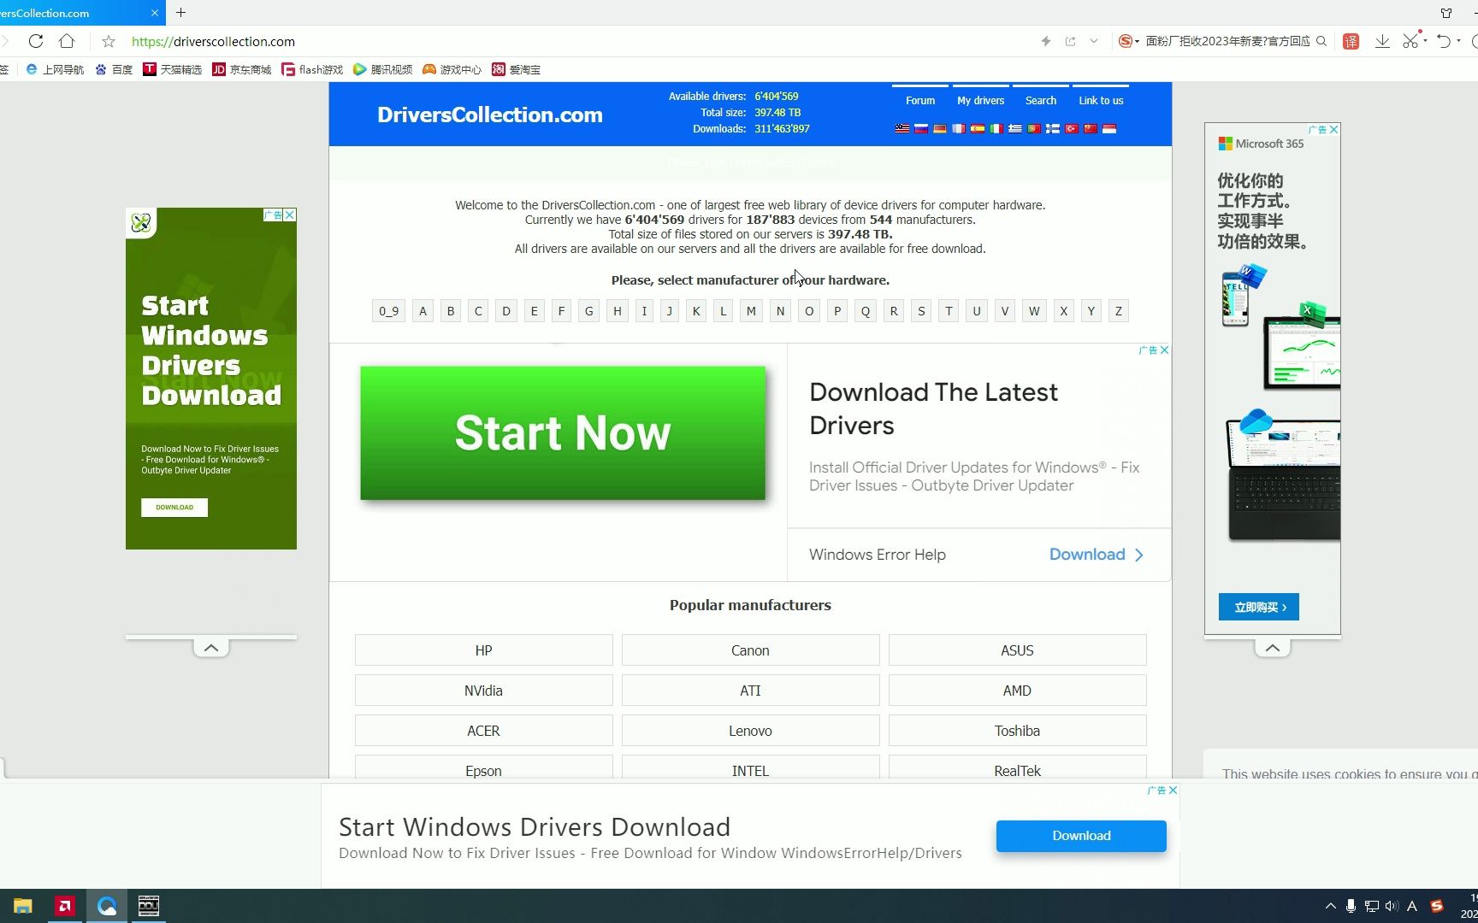Switch language with the US flag
The height and width of the screenshot is (923, 1478).
click(902, 129)
